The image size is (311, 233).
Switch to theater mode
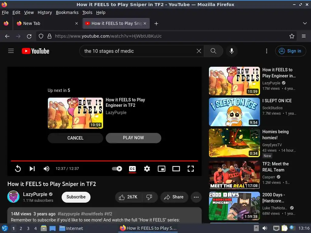[x=176, y=169]
